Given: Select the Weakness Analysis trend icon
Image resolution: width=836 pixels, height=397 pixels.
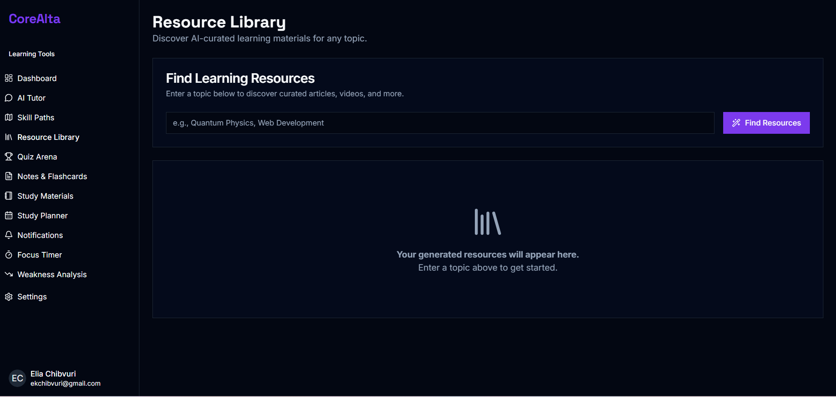Looking at the screenshot, I should 8,275.
